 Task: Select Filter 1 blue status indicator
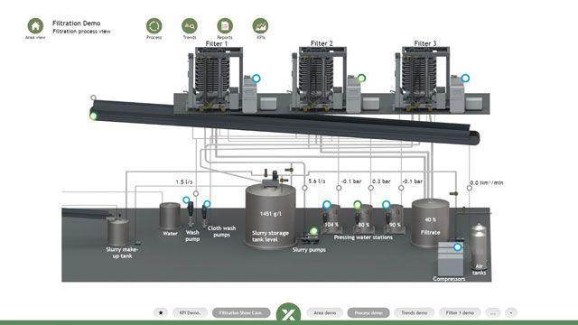pos(256,79)
